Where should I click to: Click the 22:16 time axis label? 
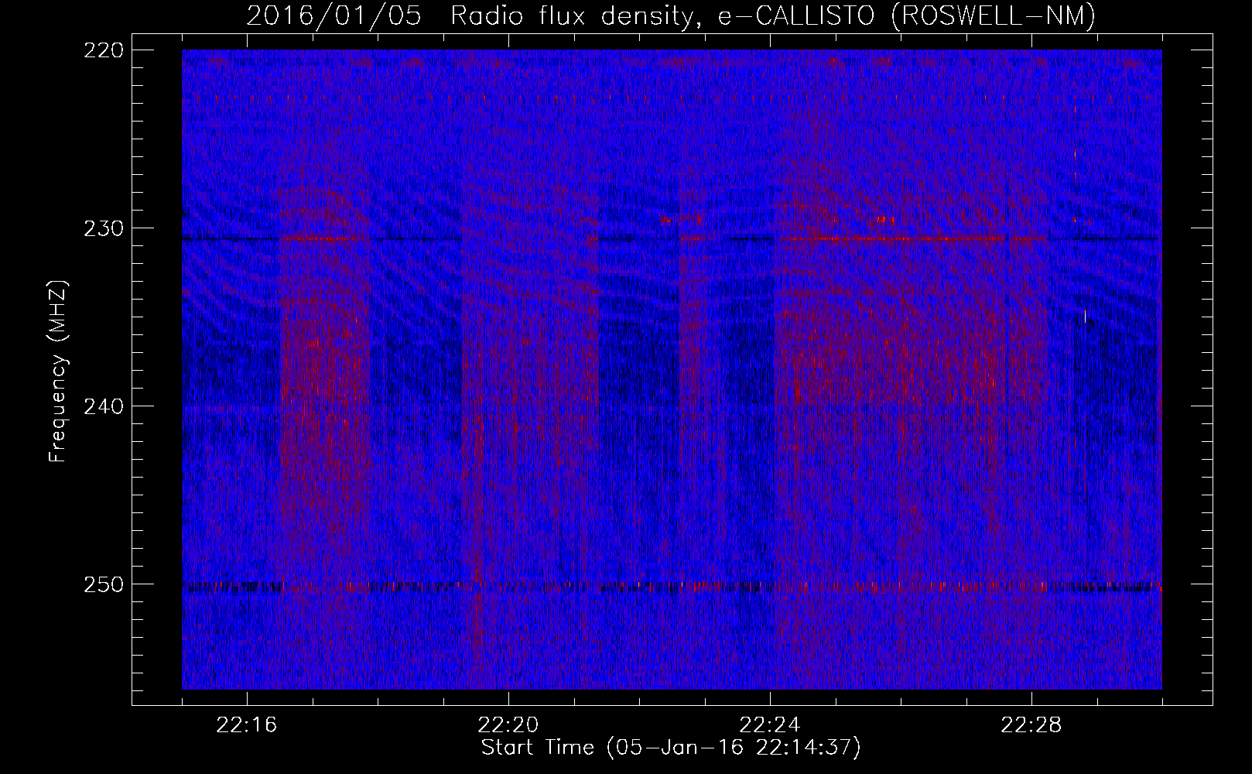click(x=247, y=726)
